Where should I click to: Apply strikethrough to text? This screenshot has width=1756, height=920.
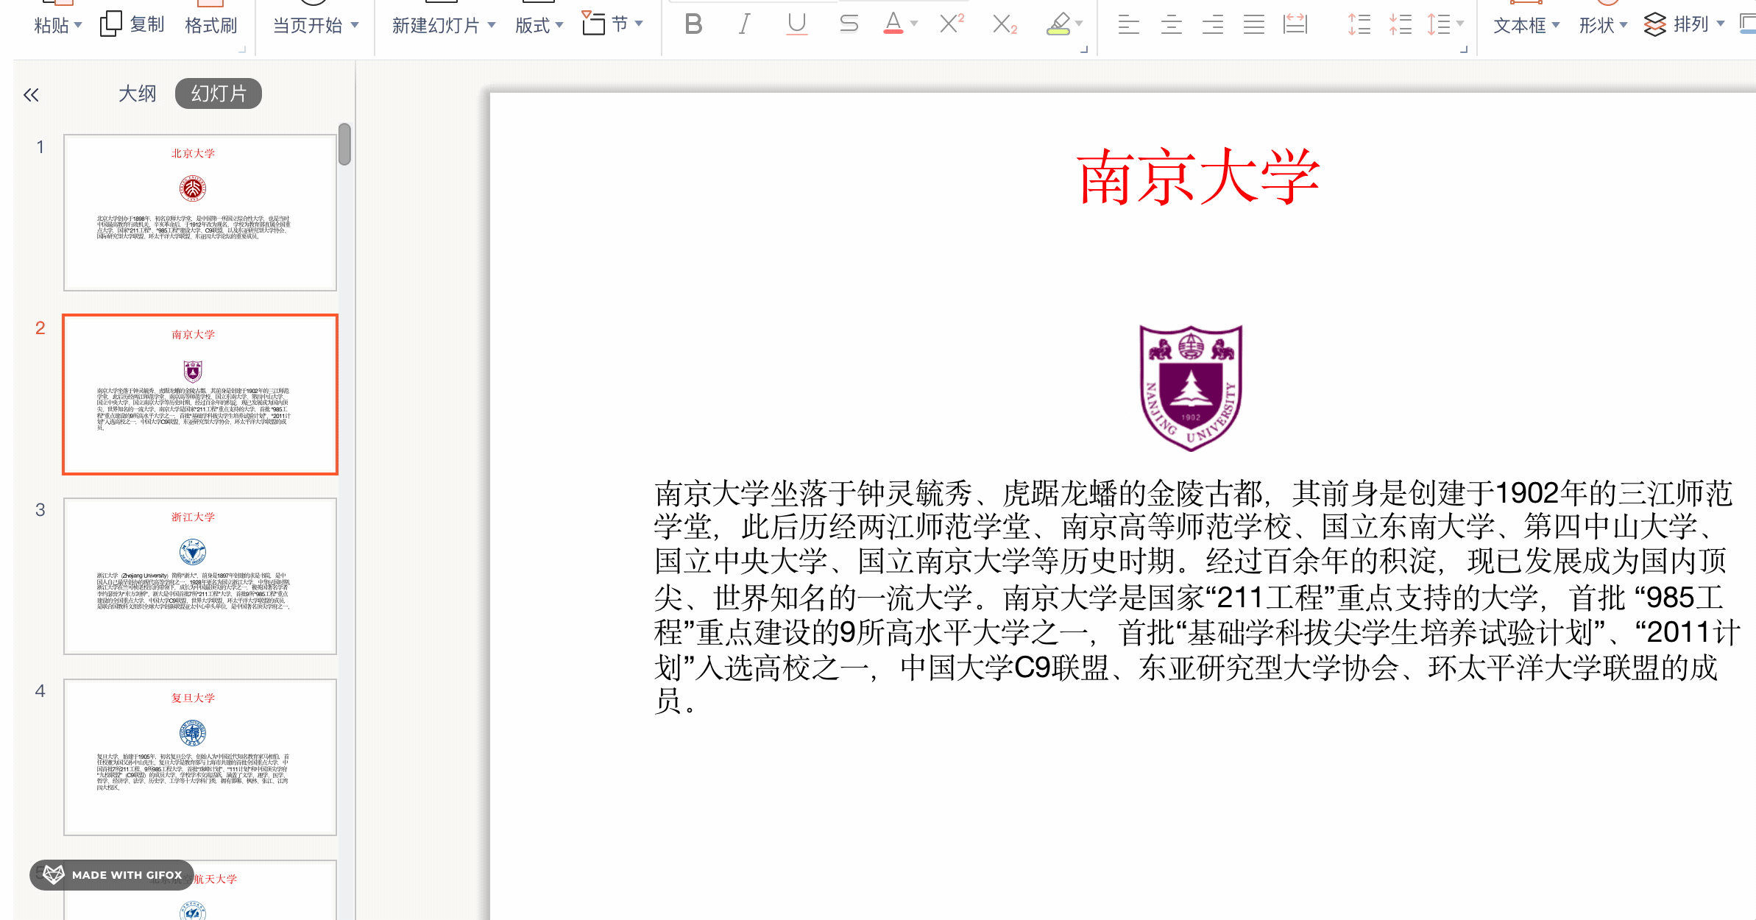pos(849,24)
